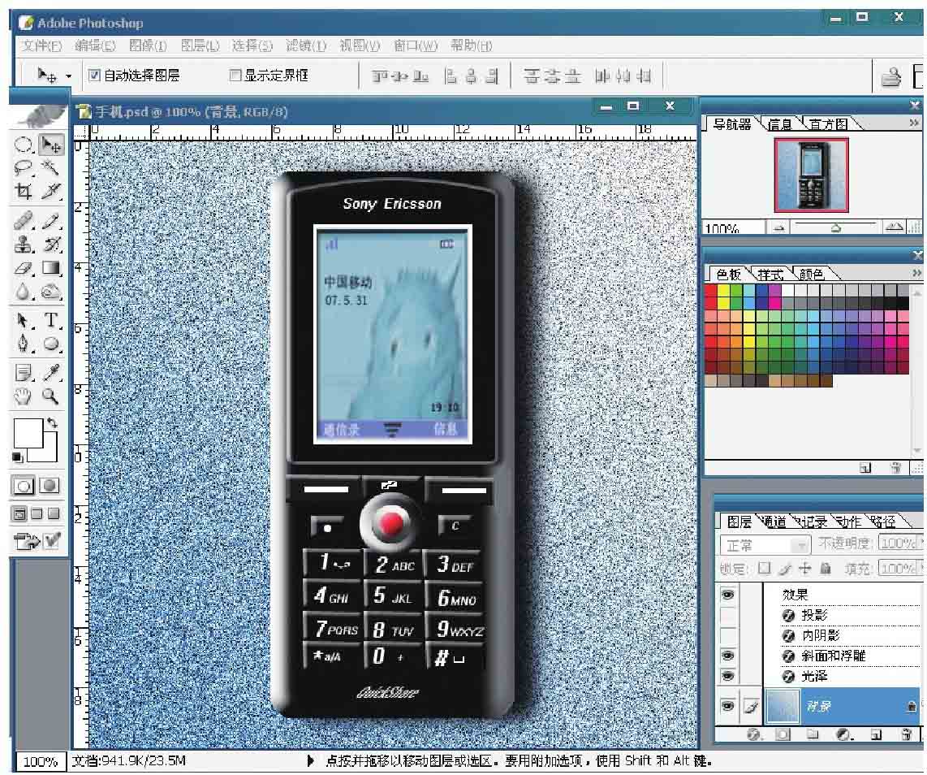The image size is (927, 775).
Task: Hide the 背景 layer eye icon
Action: (x=728, y=706)
